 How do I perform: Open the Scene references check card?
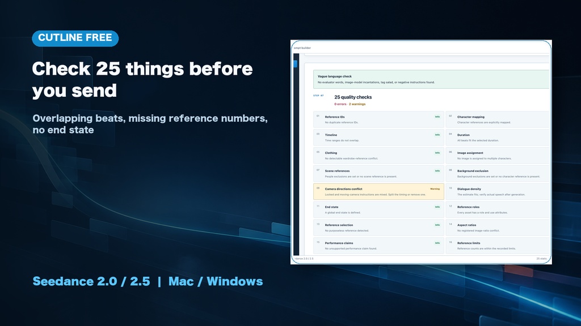click(x=378, y=173)
